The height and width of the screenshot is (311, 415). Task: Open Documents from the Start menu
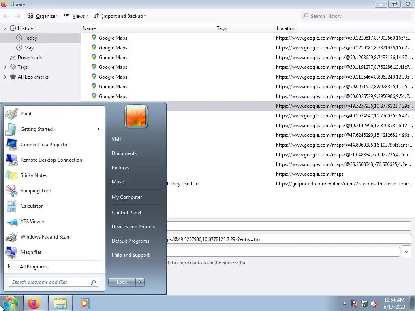[x=124, y=153]
